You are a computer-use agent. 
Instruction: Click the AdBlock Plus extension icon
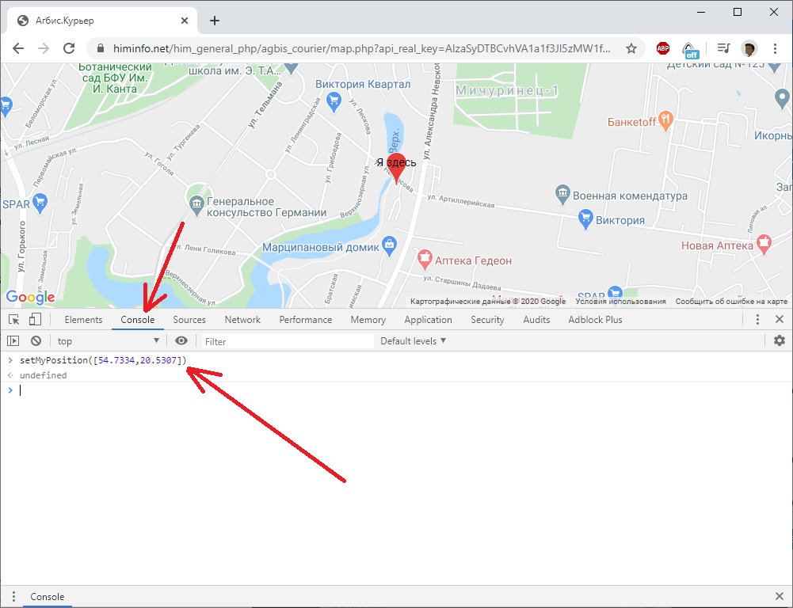(x=662, y=48)
